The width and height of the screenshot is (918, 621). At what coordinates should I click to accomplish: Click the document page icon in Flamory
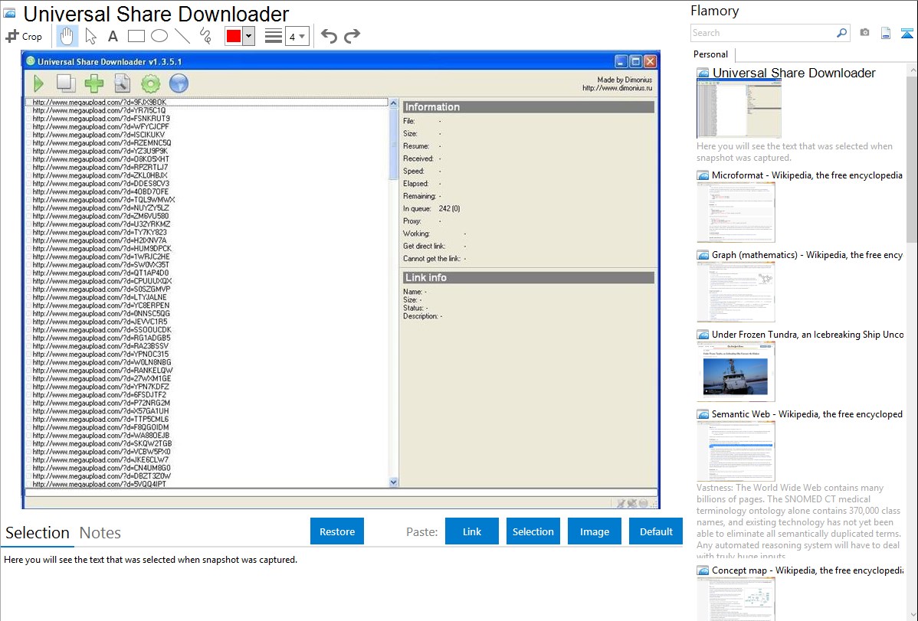click(x=886, y=33)
